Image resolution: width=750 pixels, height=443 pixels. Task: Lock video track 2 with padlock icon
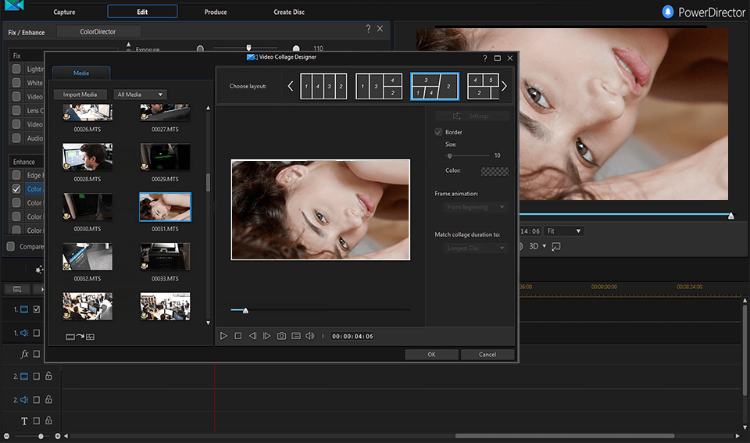coord(48,376)
